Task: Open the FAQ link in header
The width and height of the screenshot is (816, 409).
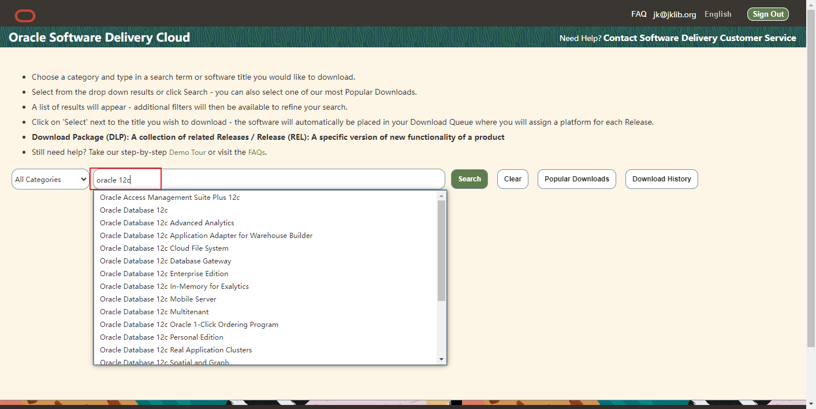Action: pyautogui.click(x=639, y=14)
